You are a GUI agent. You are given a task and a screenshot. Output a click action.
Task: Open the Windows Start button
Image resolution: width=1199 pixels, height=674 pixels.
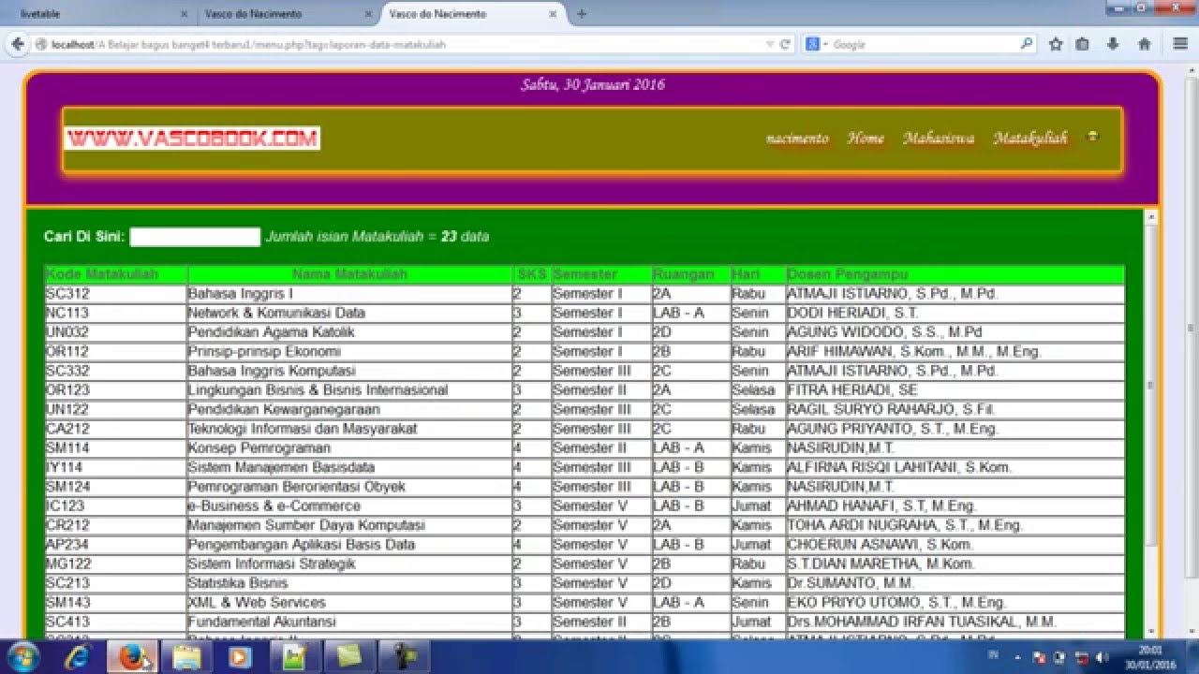[22, 657]
